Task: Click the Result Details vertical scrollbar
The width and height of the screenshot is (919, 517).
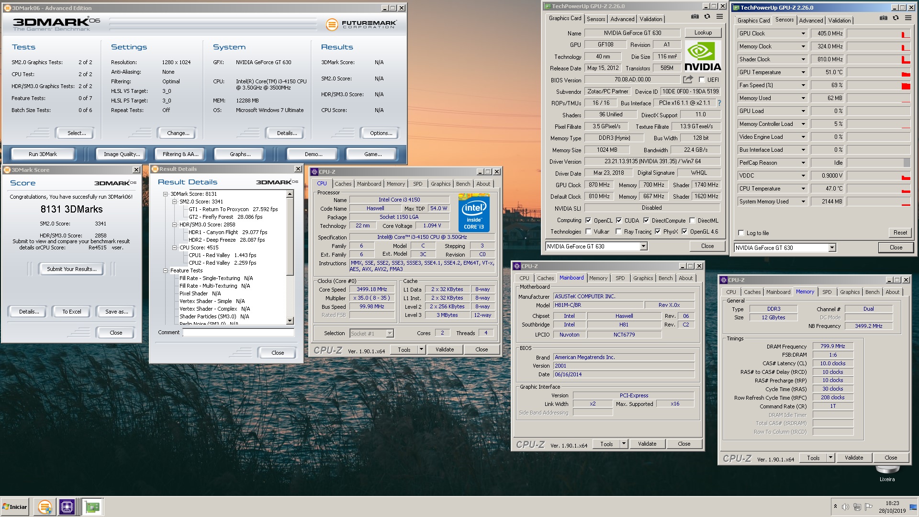Action: click(x=290, y=258)
